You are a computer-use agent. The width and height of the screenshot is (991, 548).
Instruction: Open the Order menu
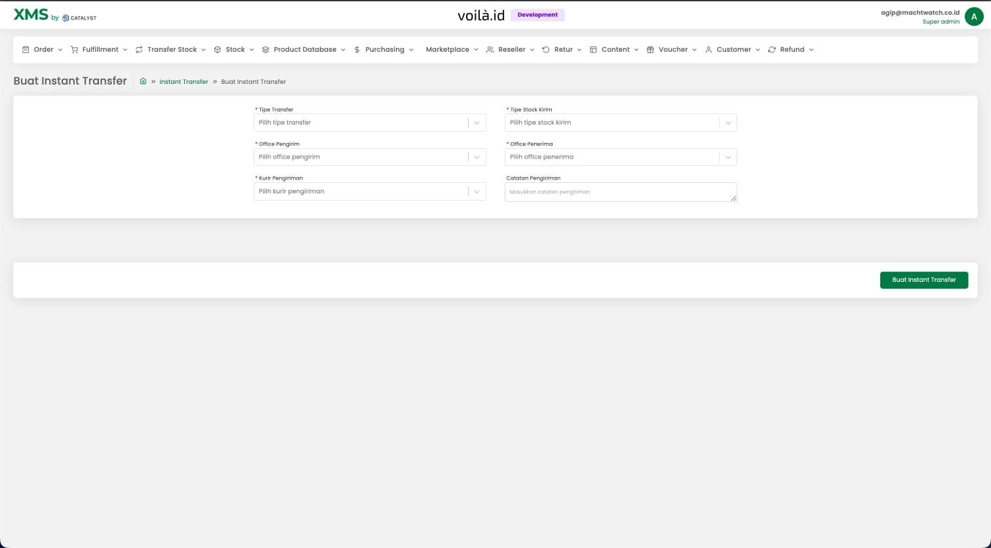point(43,50)
